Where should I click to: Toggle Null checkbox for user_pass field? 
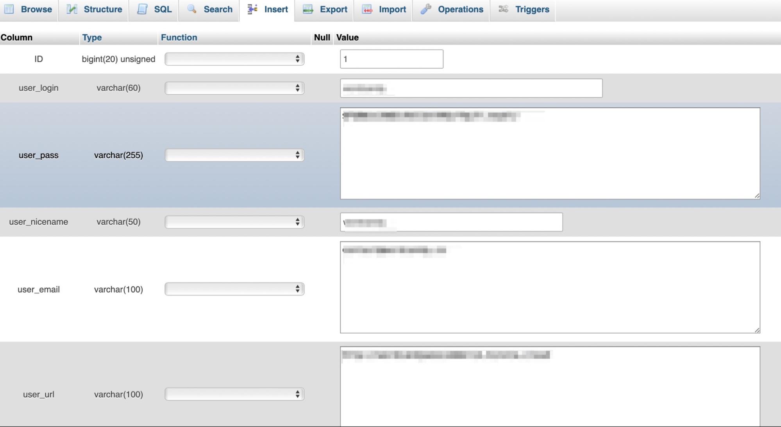coord(322,155)
